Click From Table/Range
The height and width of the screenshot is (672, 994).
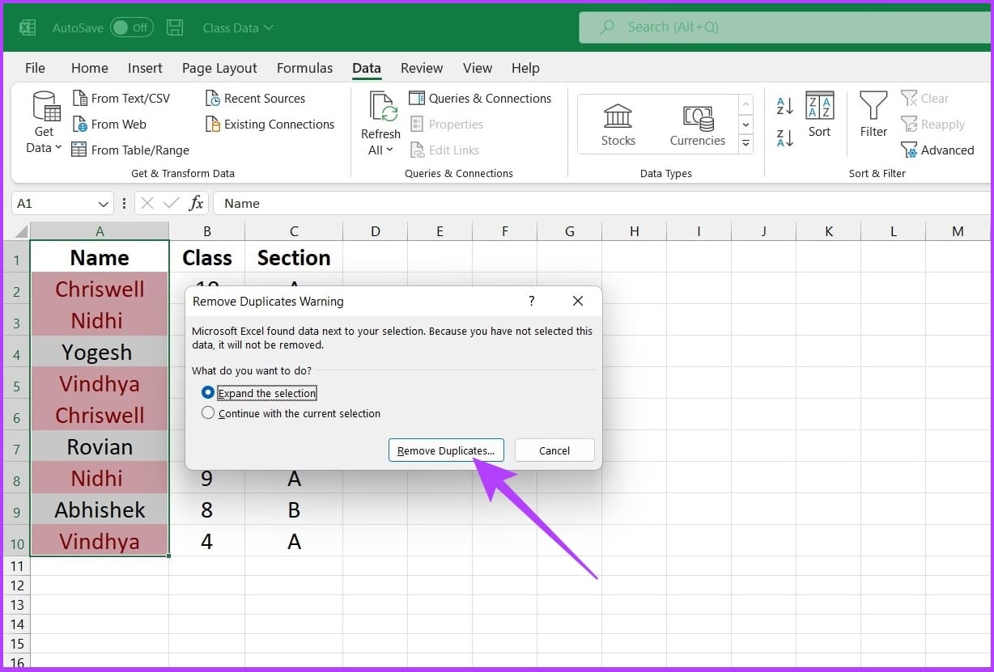click(130, 150)
